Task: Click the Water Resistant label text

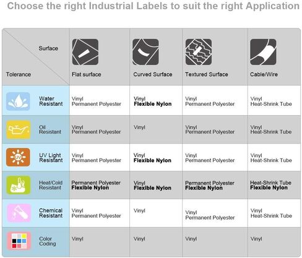Action: pyautogui.click(x=51, y=101)
